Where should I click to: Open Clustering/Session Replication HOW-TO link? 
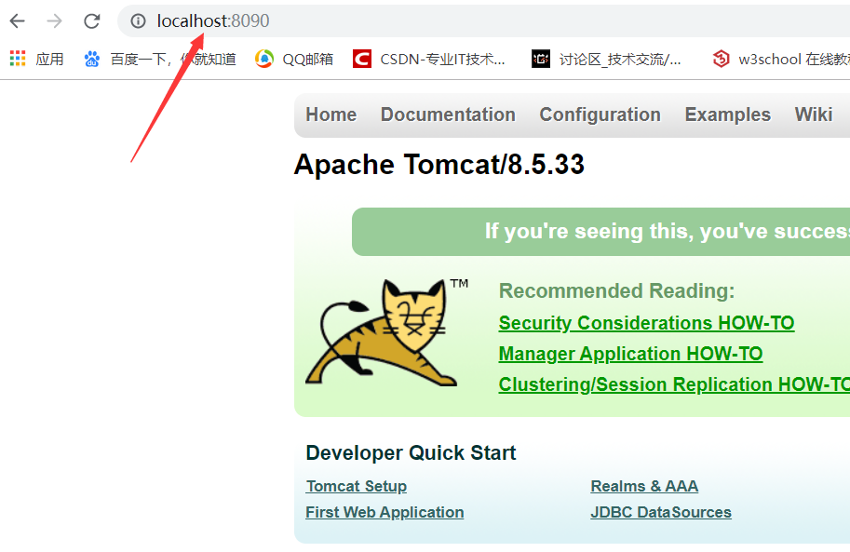[x=674, y=384]
